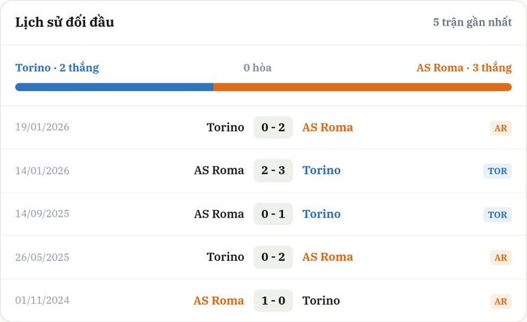The image size is (527, 322).
Task: Click the orange AS Roma portion of the bar
Action: click(x=363, y=87)
